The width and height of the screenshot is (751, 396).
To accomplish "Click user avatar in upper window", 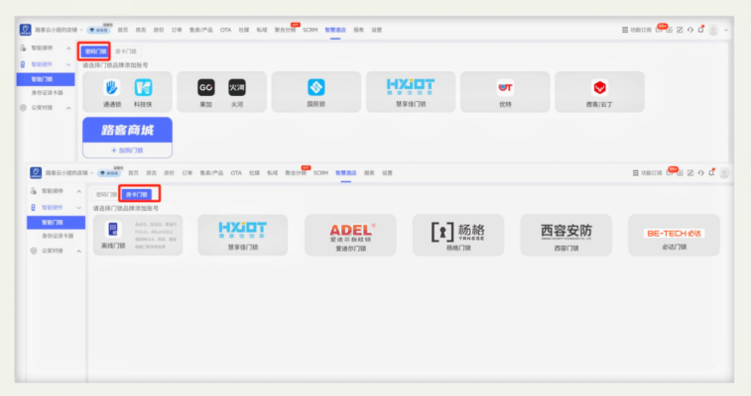I will click(x=713, y=30).
